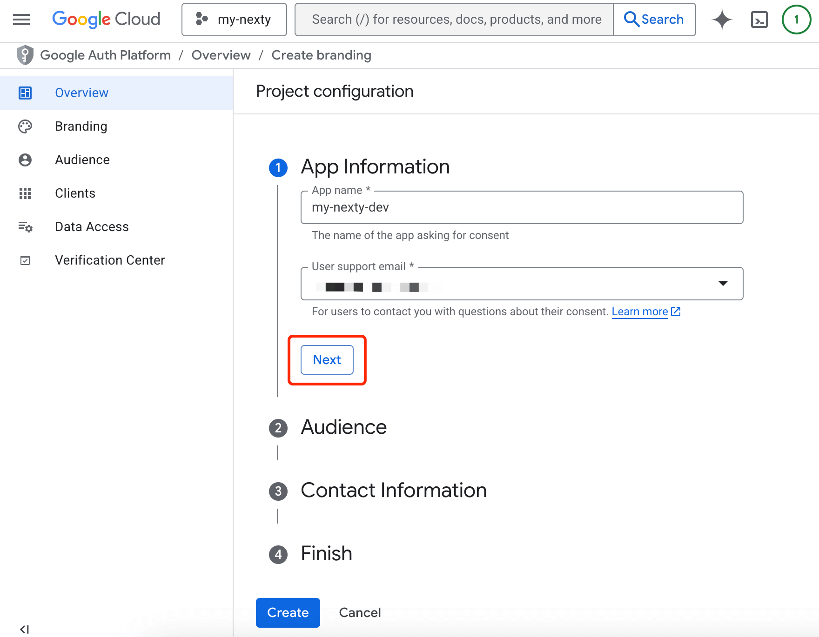Click the project picker dots icon
The height and width of the screenshot is (637, 819).
[x=201, y=19]
